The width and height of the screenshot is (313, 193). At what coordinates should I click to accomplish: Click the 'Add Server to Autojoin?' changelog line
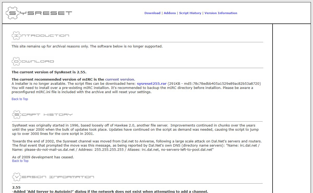click(x=110, y=191)
